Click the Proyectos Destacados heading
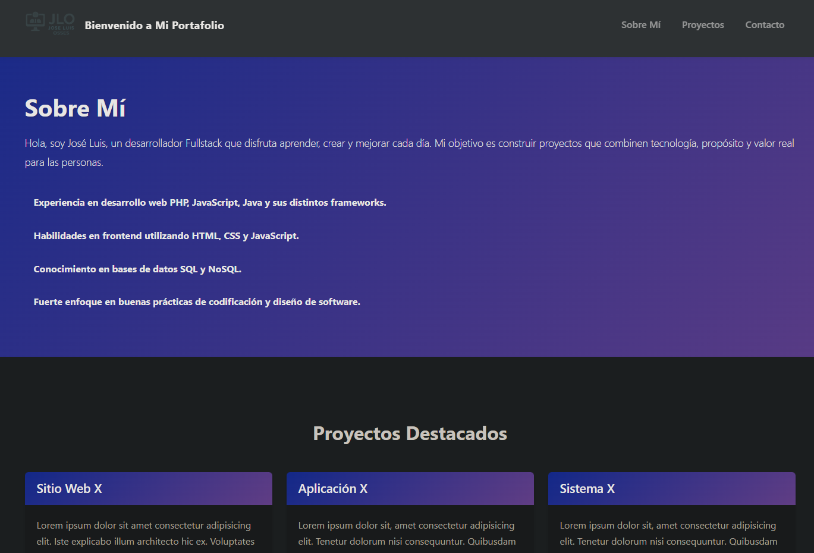 410,433
